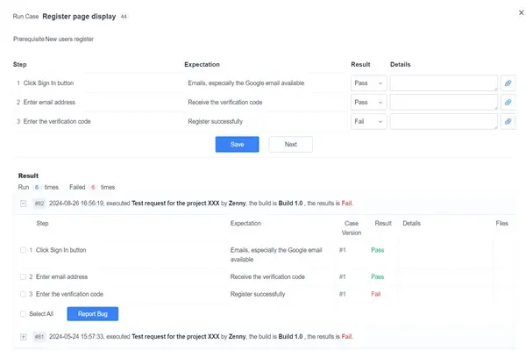
Task: Click the Next button
Action: point(290,144)
